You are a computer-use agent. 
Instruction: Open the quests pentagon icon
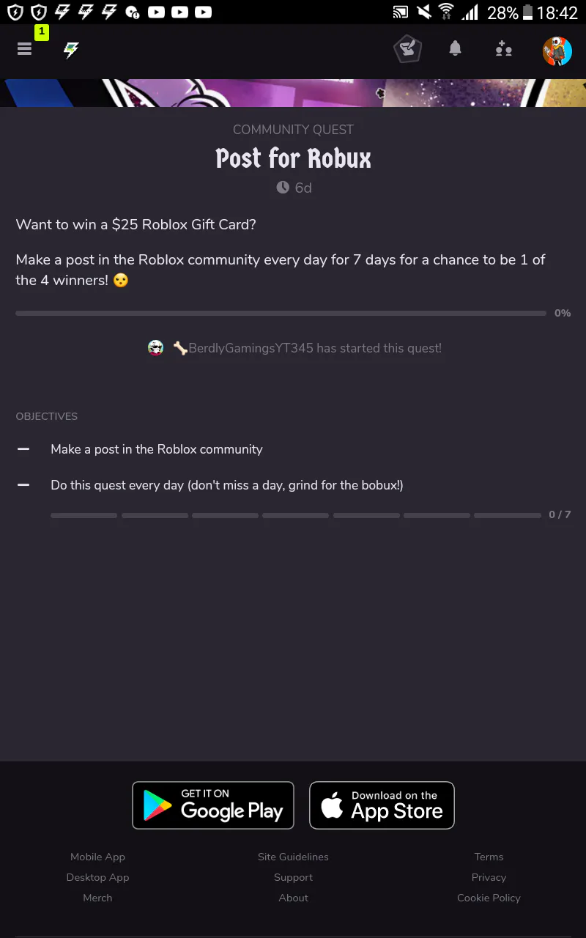point(407,50)
